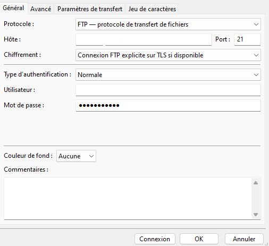
Task: Click the Commentaires scrollbar up arrow
Action: 256,183
